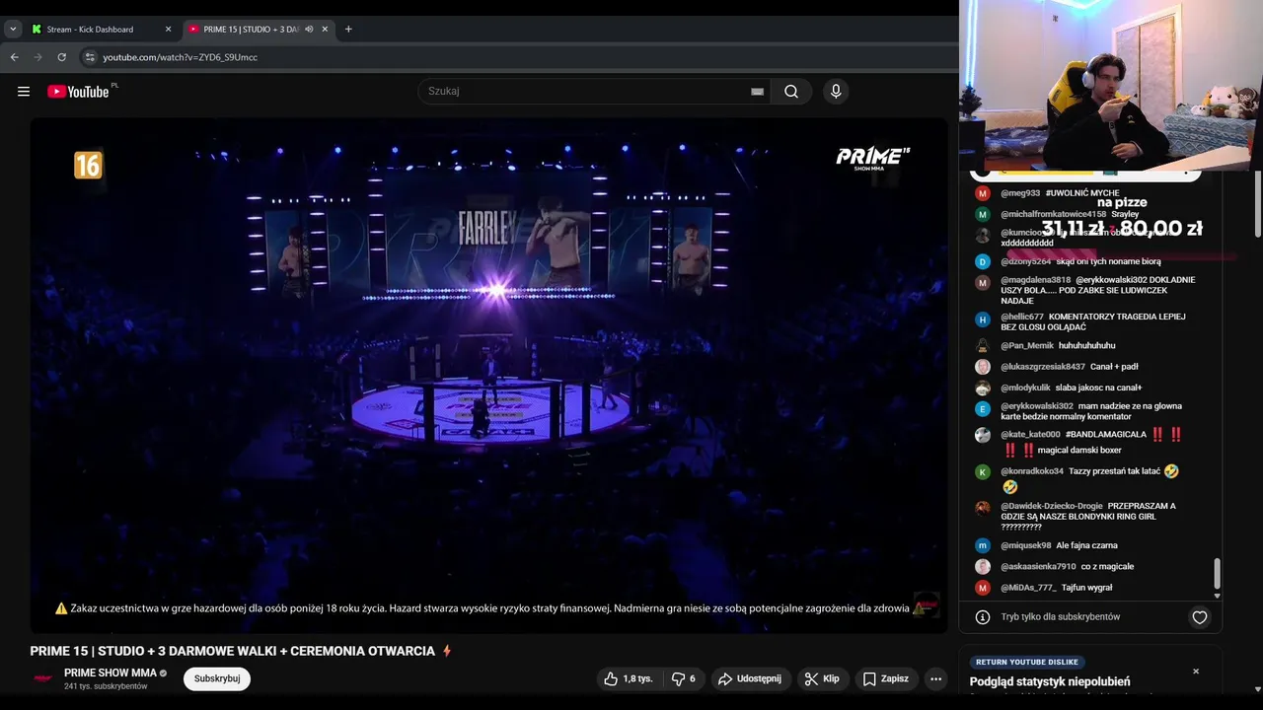Click the video player area
The image size is (1263, 710).
pos(488,375)
